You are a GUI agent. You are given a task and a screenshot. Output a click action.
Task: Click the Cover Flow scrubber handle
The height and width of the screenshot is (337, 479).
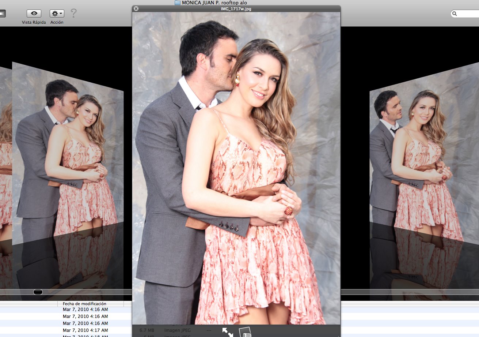[38, 292]
